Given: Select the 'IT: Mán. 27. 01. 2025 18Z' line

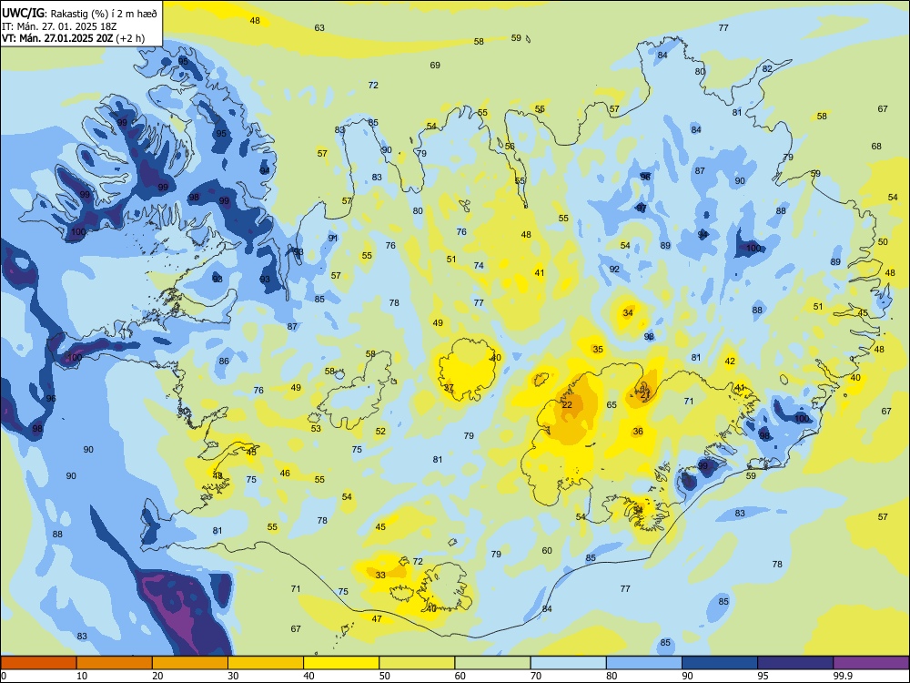Looking at the screenshot, I should click(60, 26).
